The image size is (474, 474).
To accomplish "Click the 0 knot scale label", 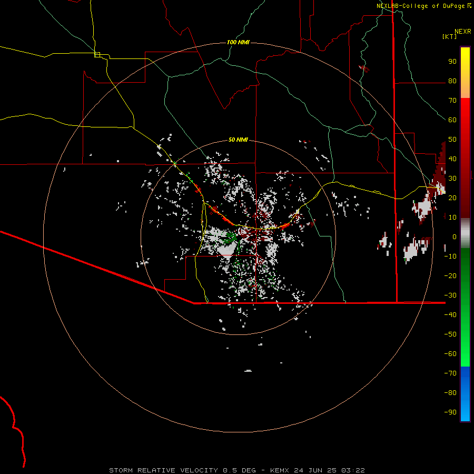I will tap(455, 236).
